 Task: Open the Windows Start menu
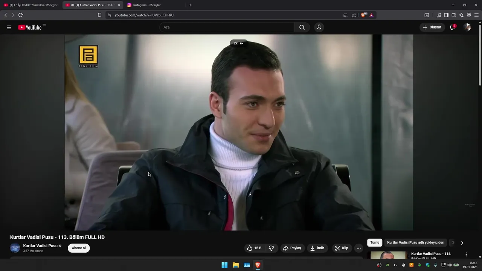click(x=224, y=265)
